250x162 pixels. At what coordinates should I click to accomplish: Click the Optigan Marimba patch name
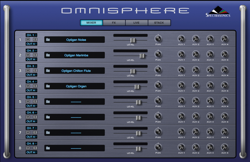(76, 55)
